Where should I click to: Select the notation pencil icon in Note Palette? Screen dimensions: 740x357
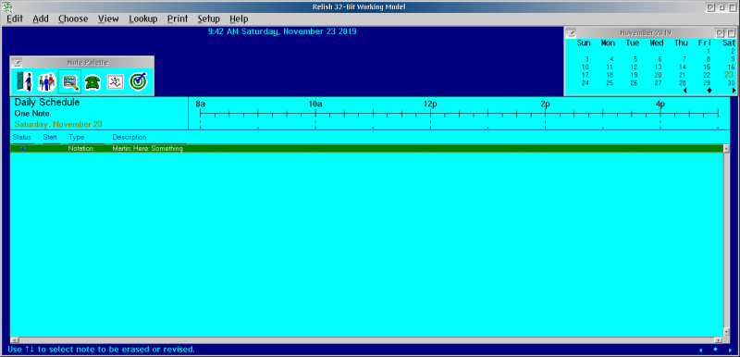pyautogui.click(x=69, y=81)
